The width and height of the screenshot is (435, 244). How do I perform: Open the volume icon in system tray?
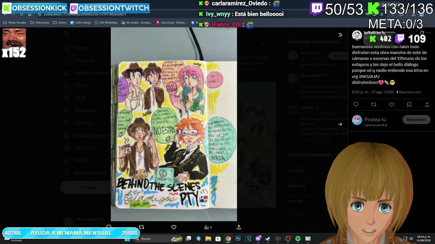click(x=411, y=239)
